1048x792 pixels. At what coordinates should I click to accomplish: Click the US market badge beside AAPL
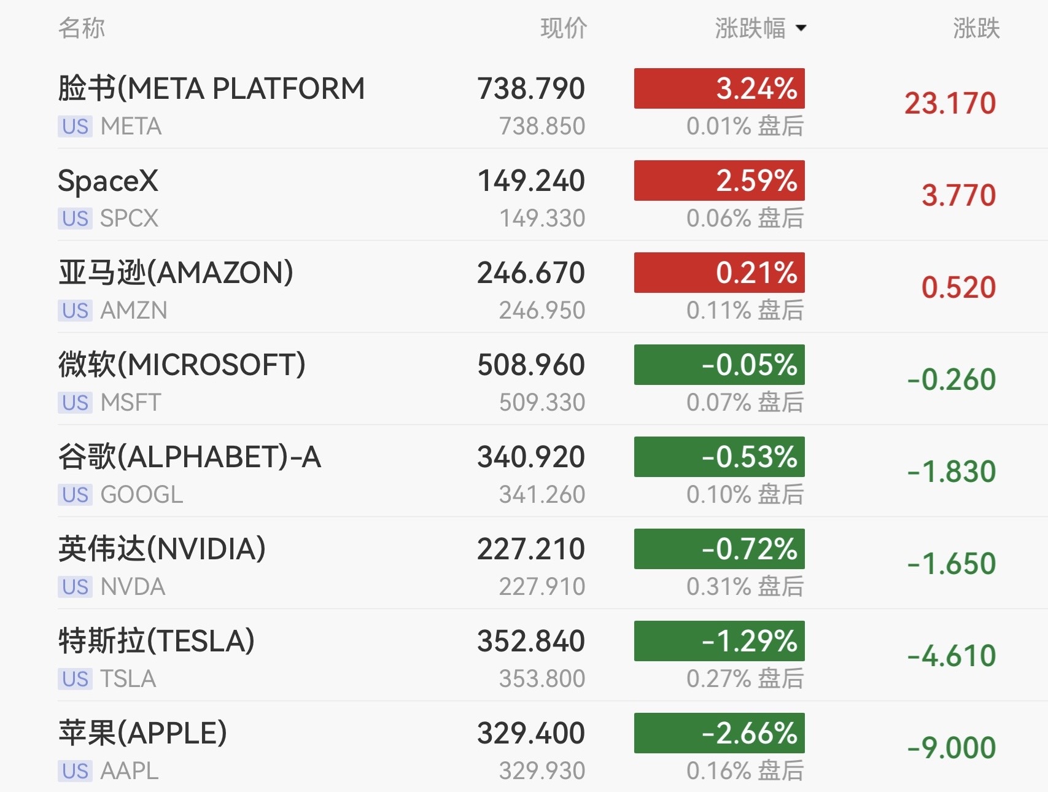tap(75, 771)
